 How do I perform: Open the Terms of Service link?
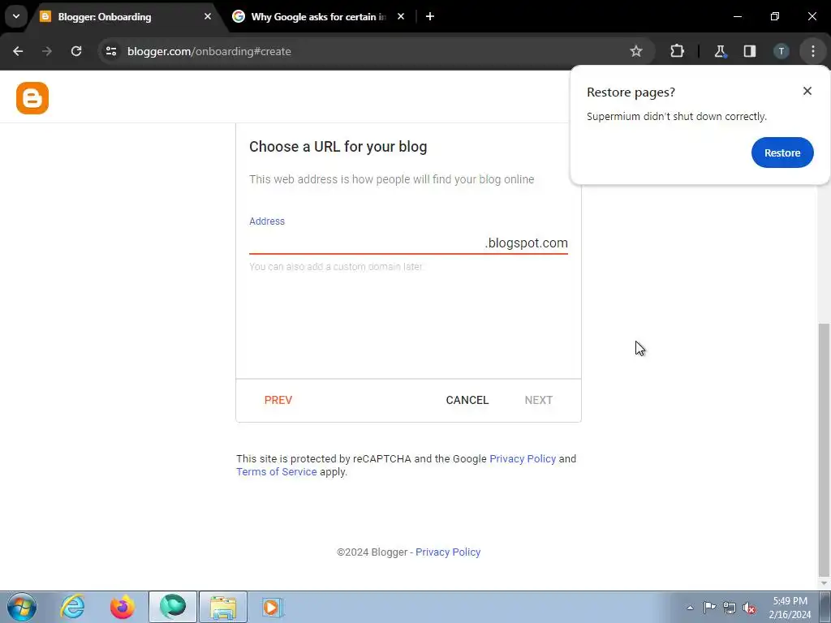pyautogui.click(x=276, y=471)
